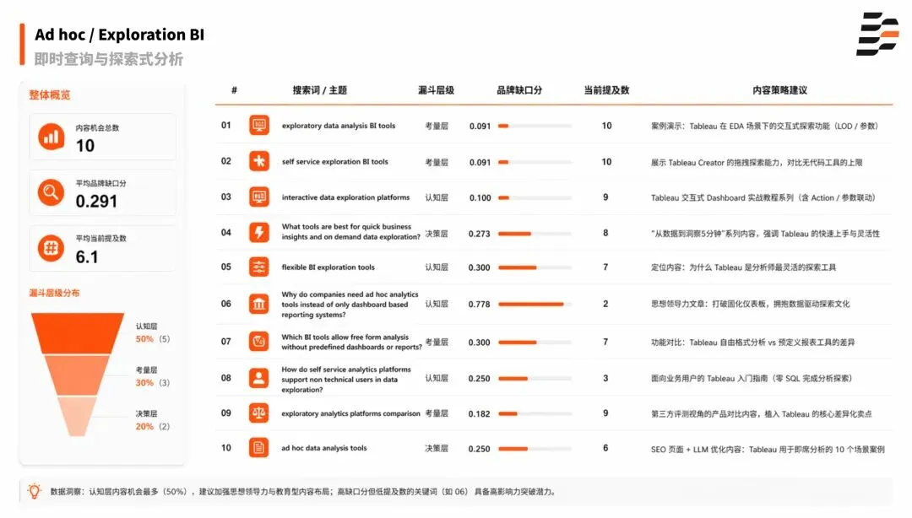Click the hash icon for 平均当前提及数
The width and height of the screenshot is (912, 518).
pyautogui.click(x=52, y=248)
